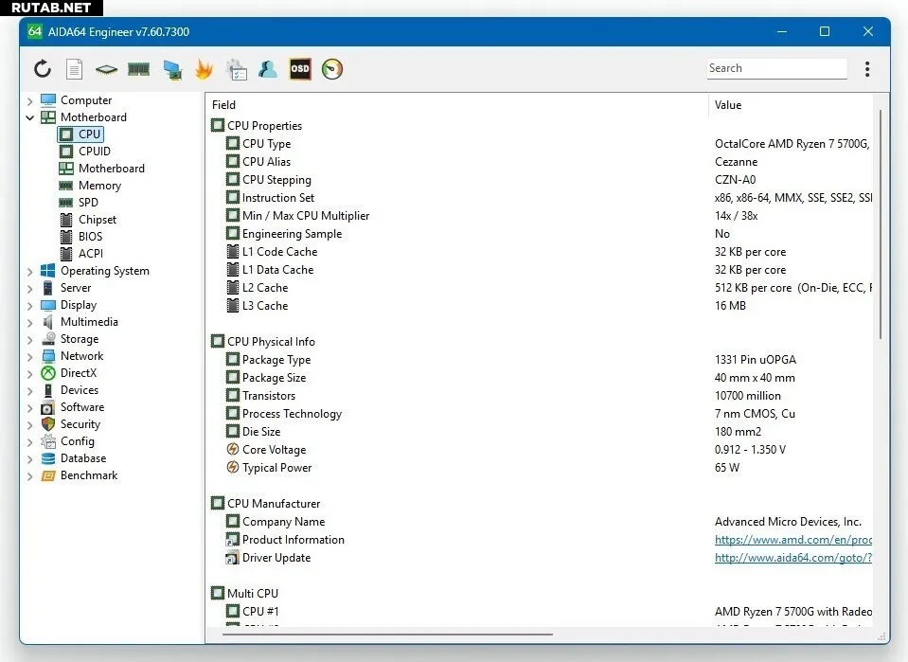Collapse the Motherboard tree node

tap(30, 117)
